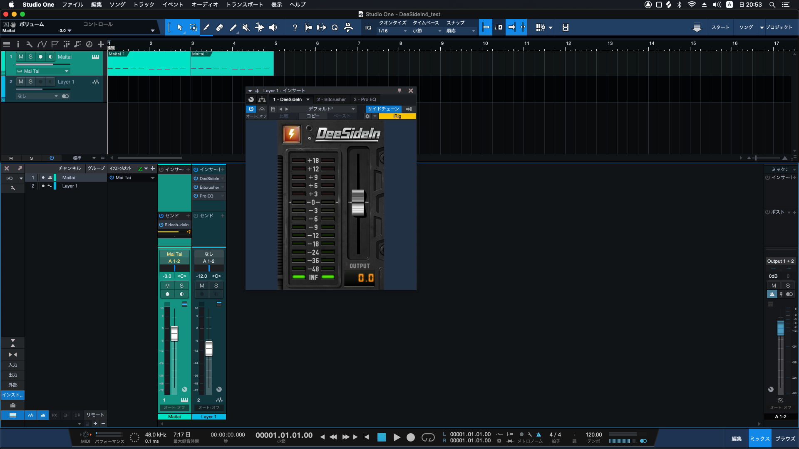Click the question mark help icon

click(295, 27)
